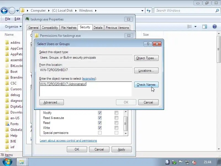
Task: Open the address bar history dropdown
Action: 142,11
